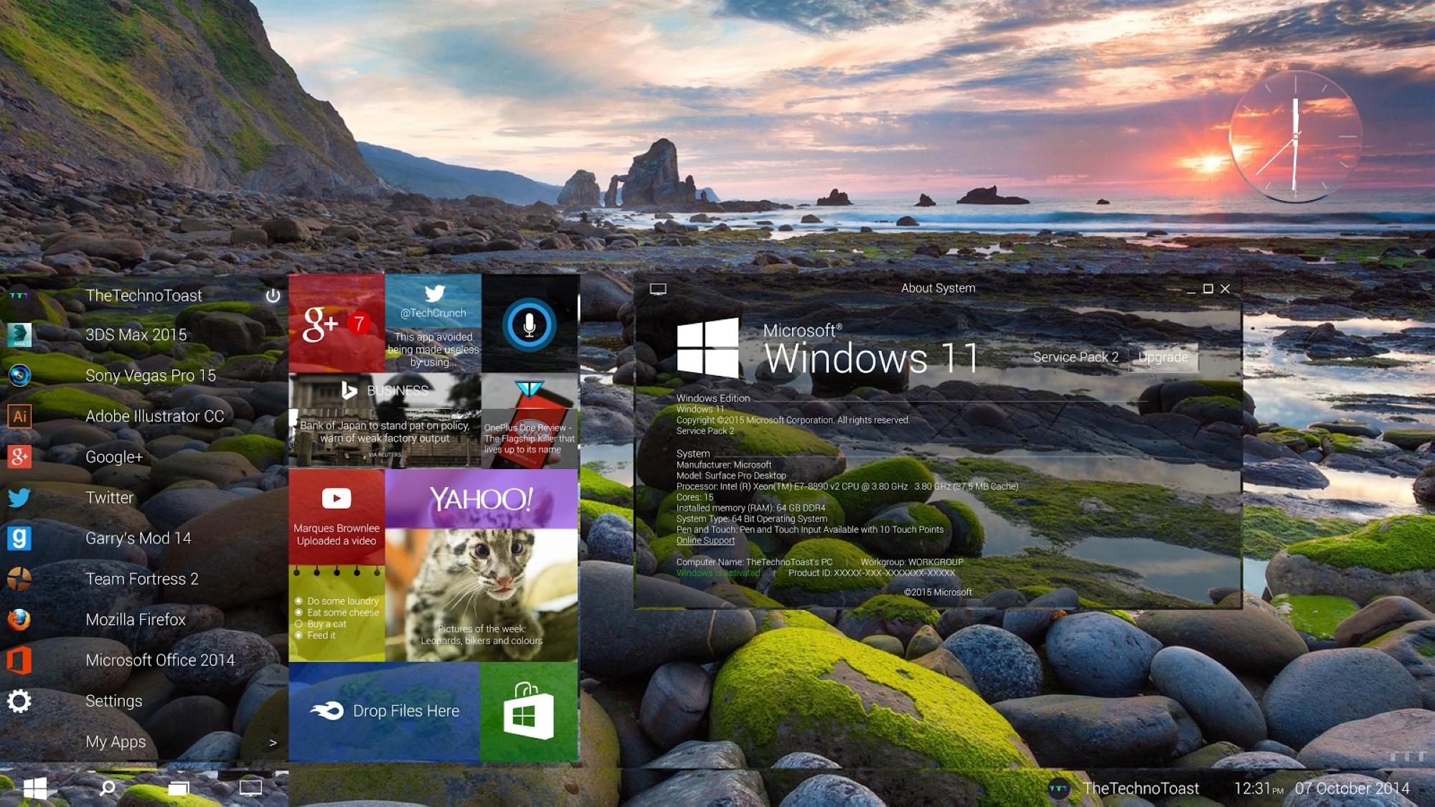Open the Settings gear icon
The height and width of the screenshot is (807, 1435).
[x=19, y=701]
